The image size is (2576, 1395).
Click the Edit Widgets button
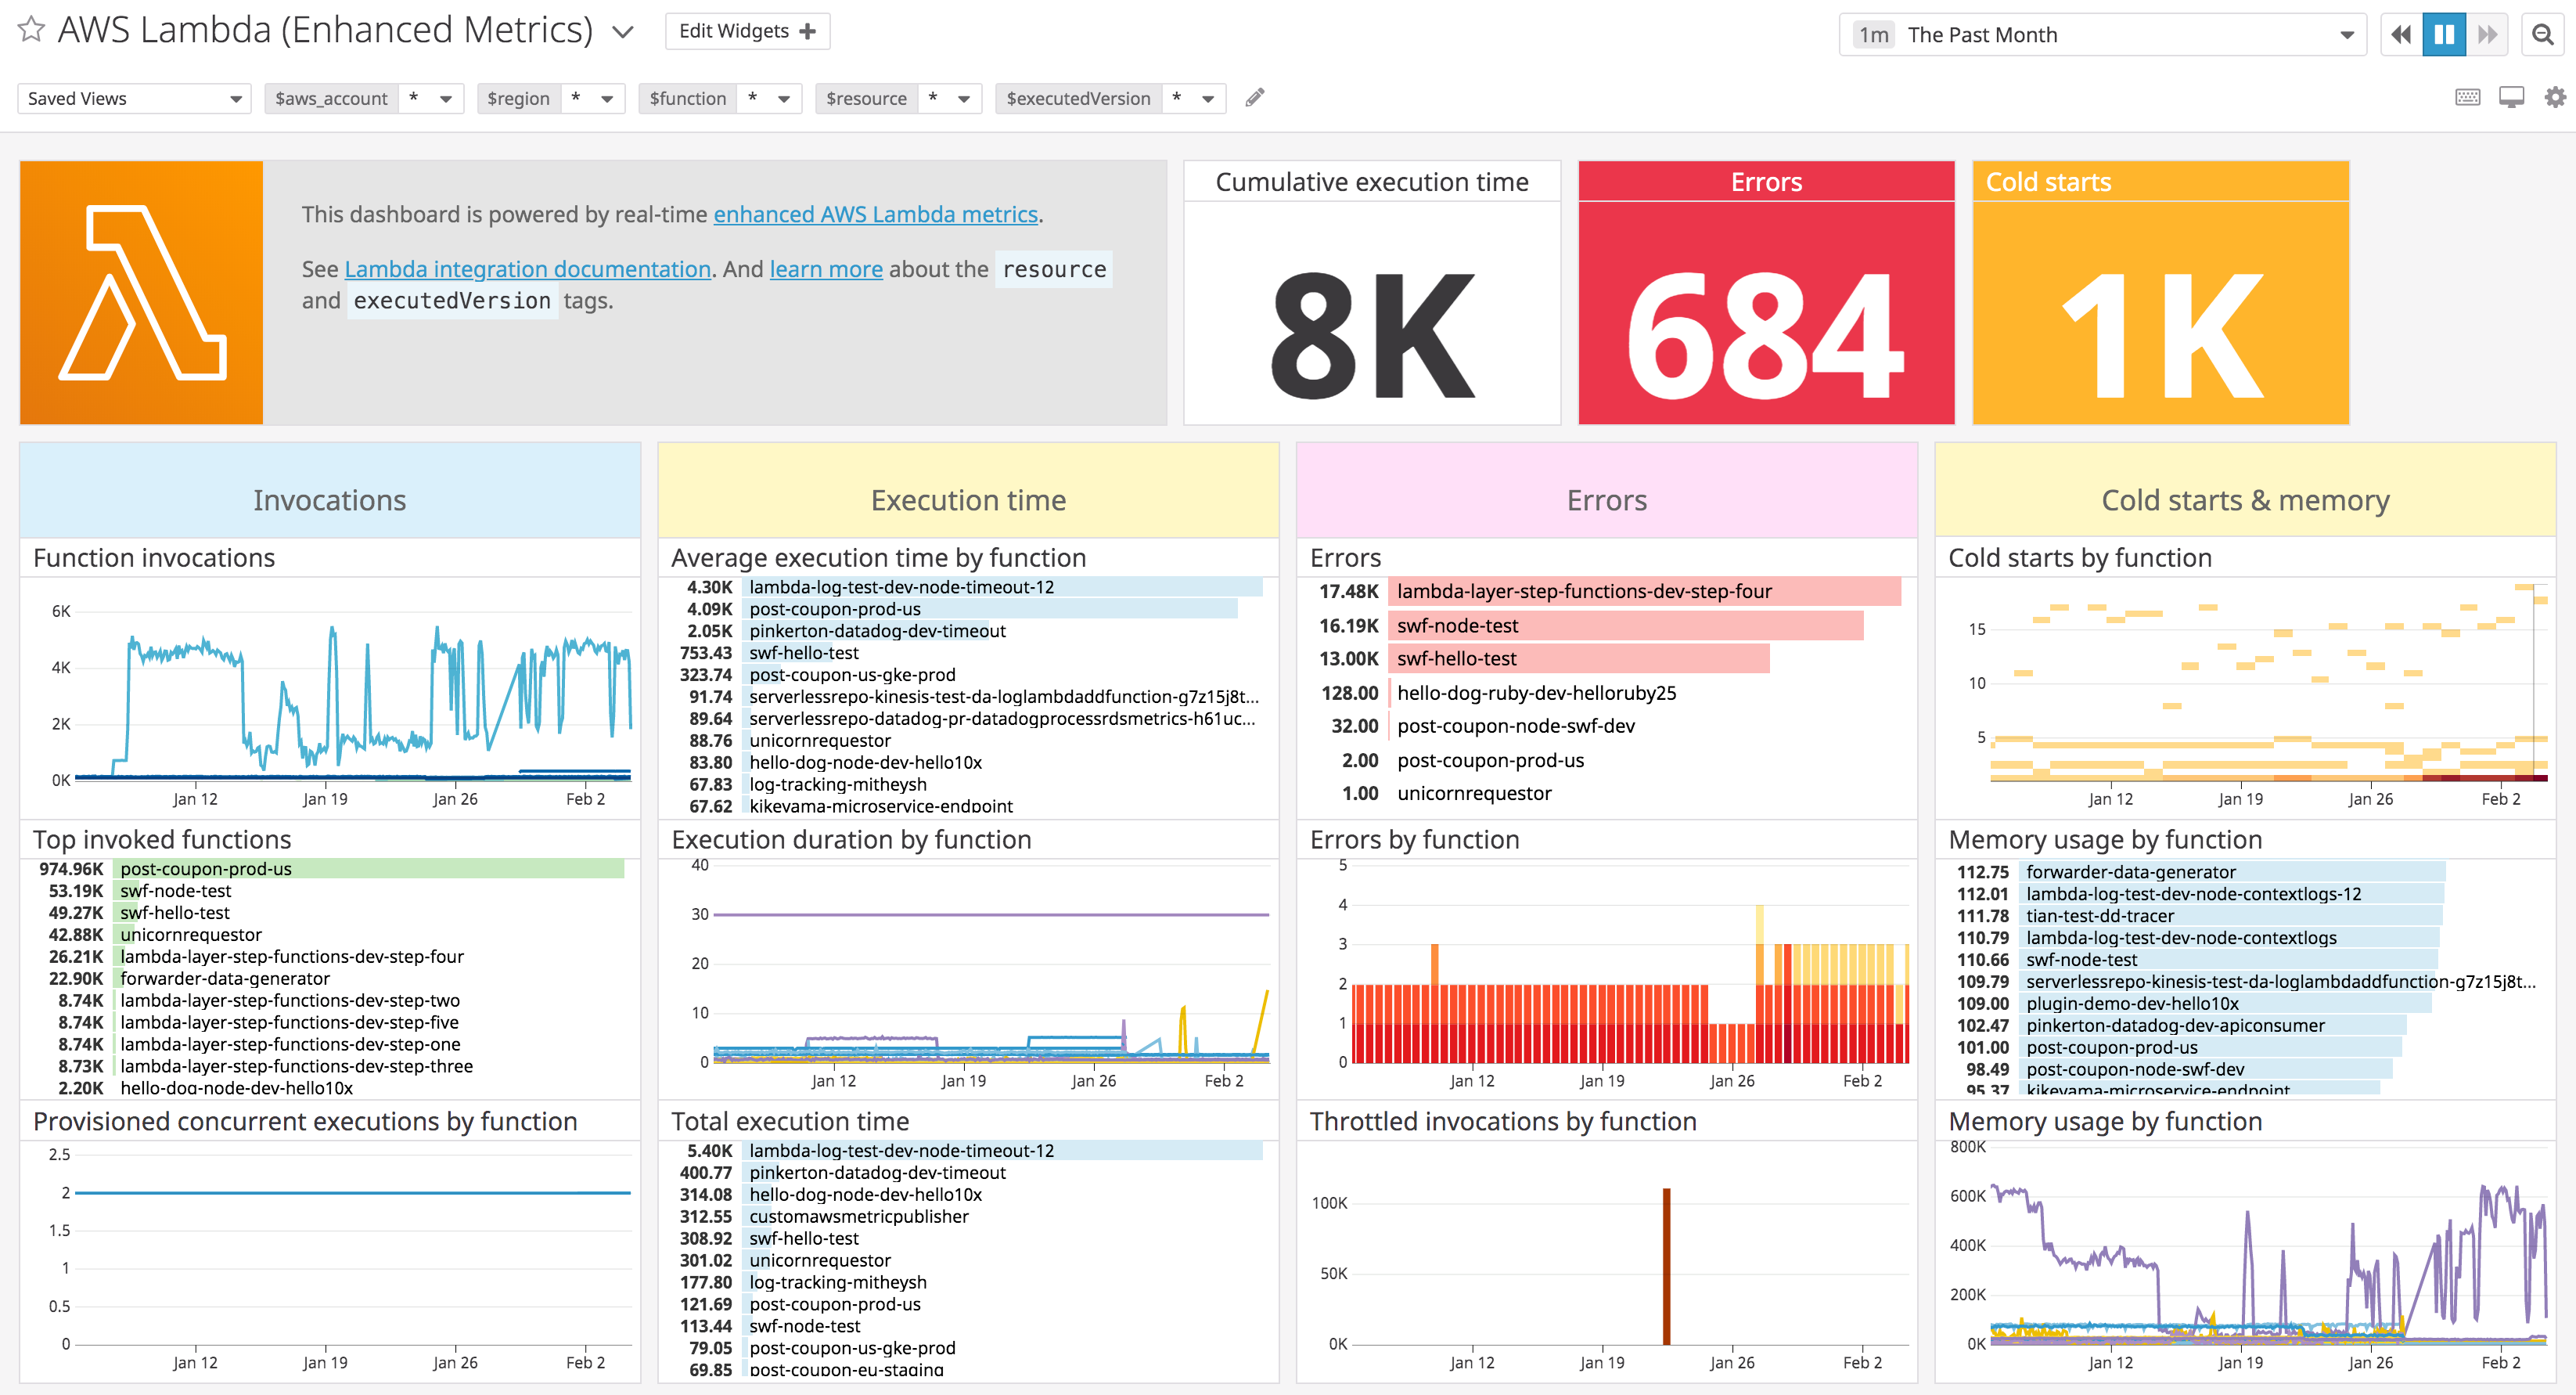point(747,30)
